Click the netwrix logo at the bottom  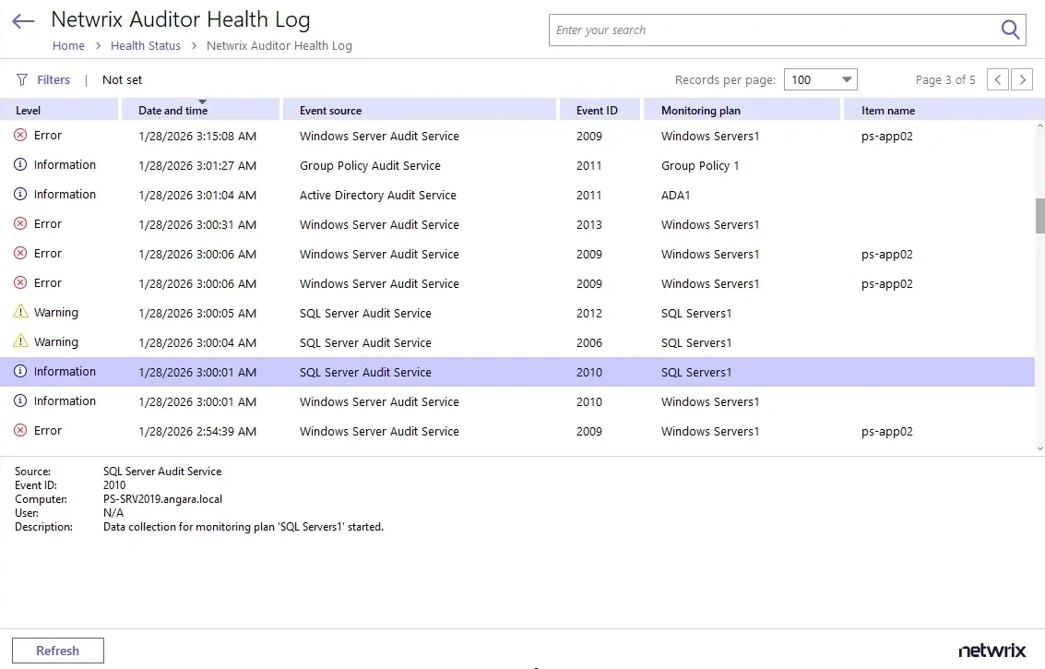(x=992, y=650)
